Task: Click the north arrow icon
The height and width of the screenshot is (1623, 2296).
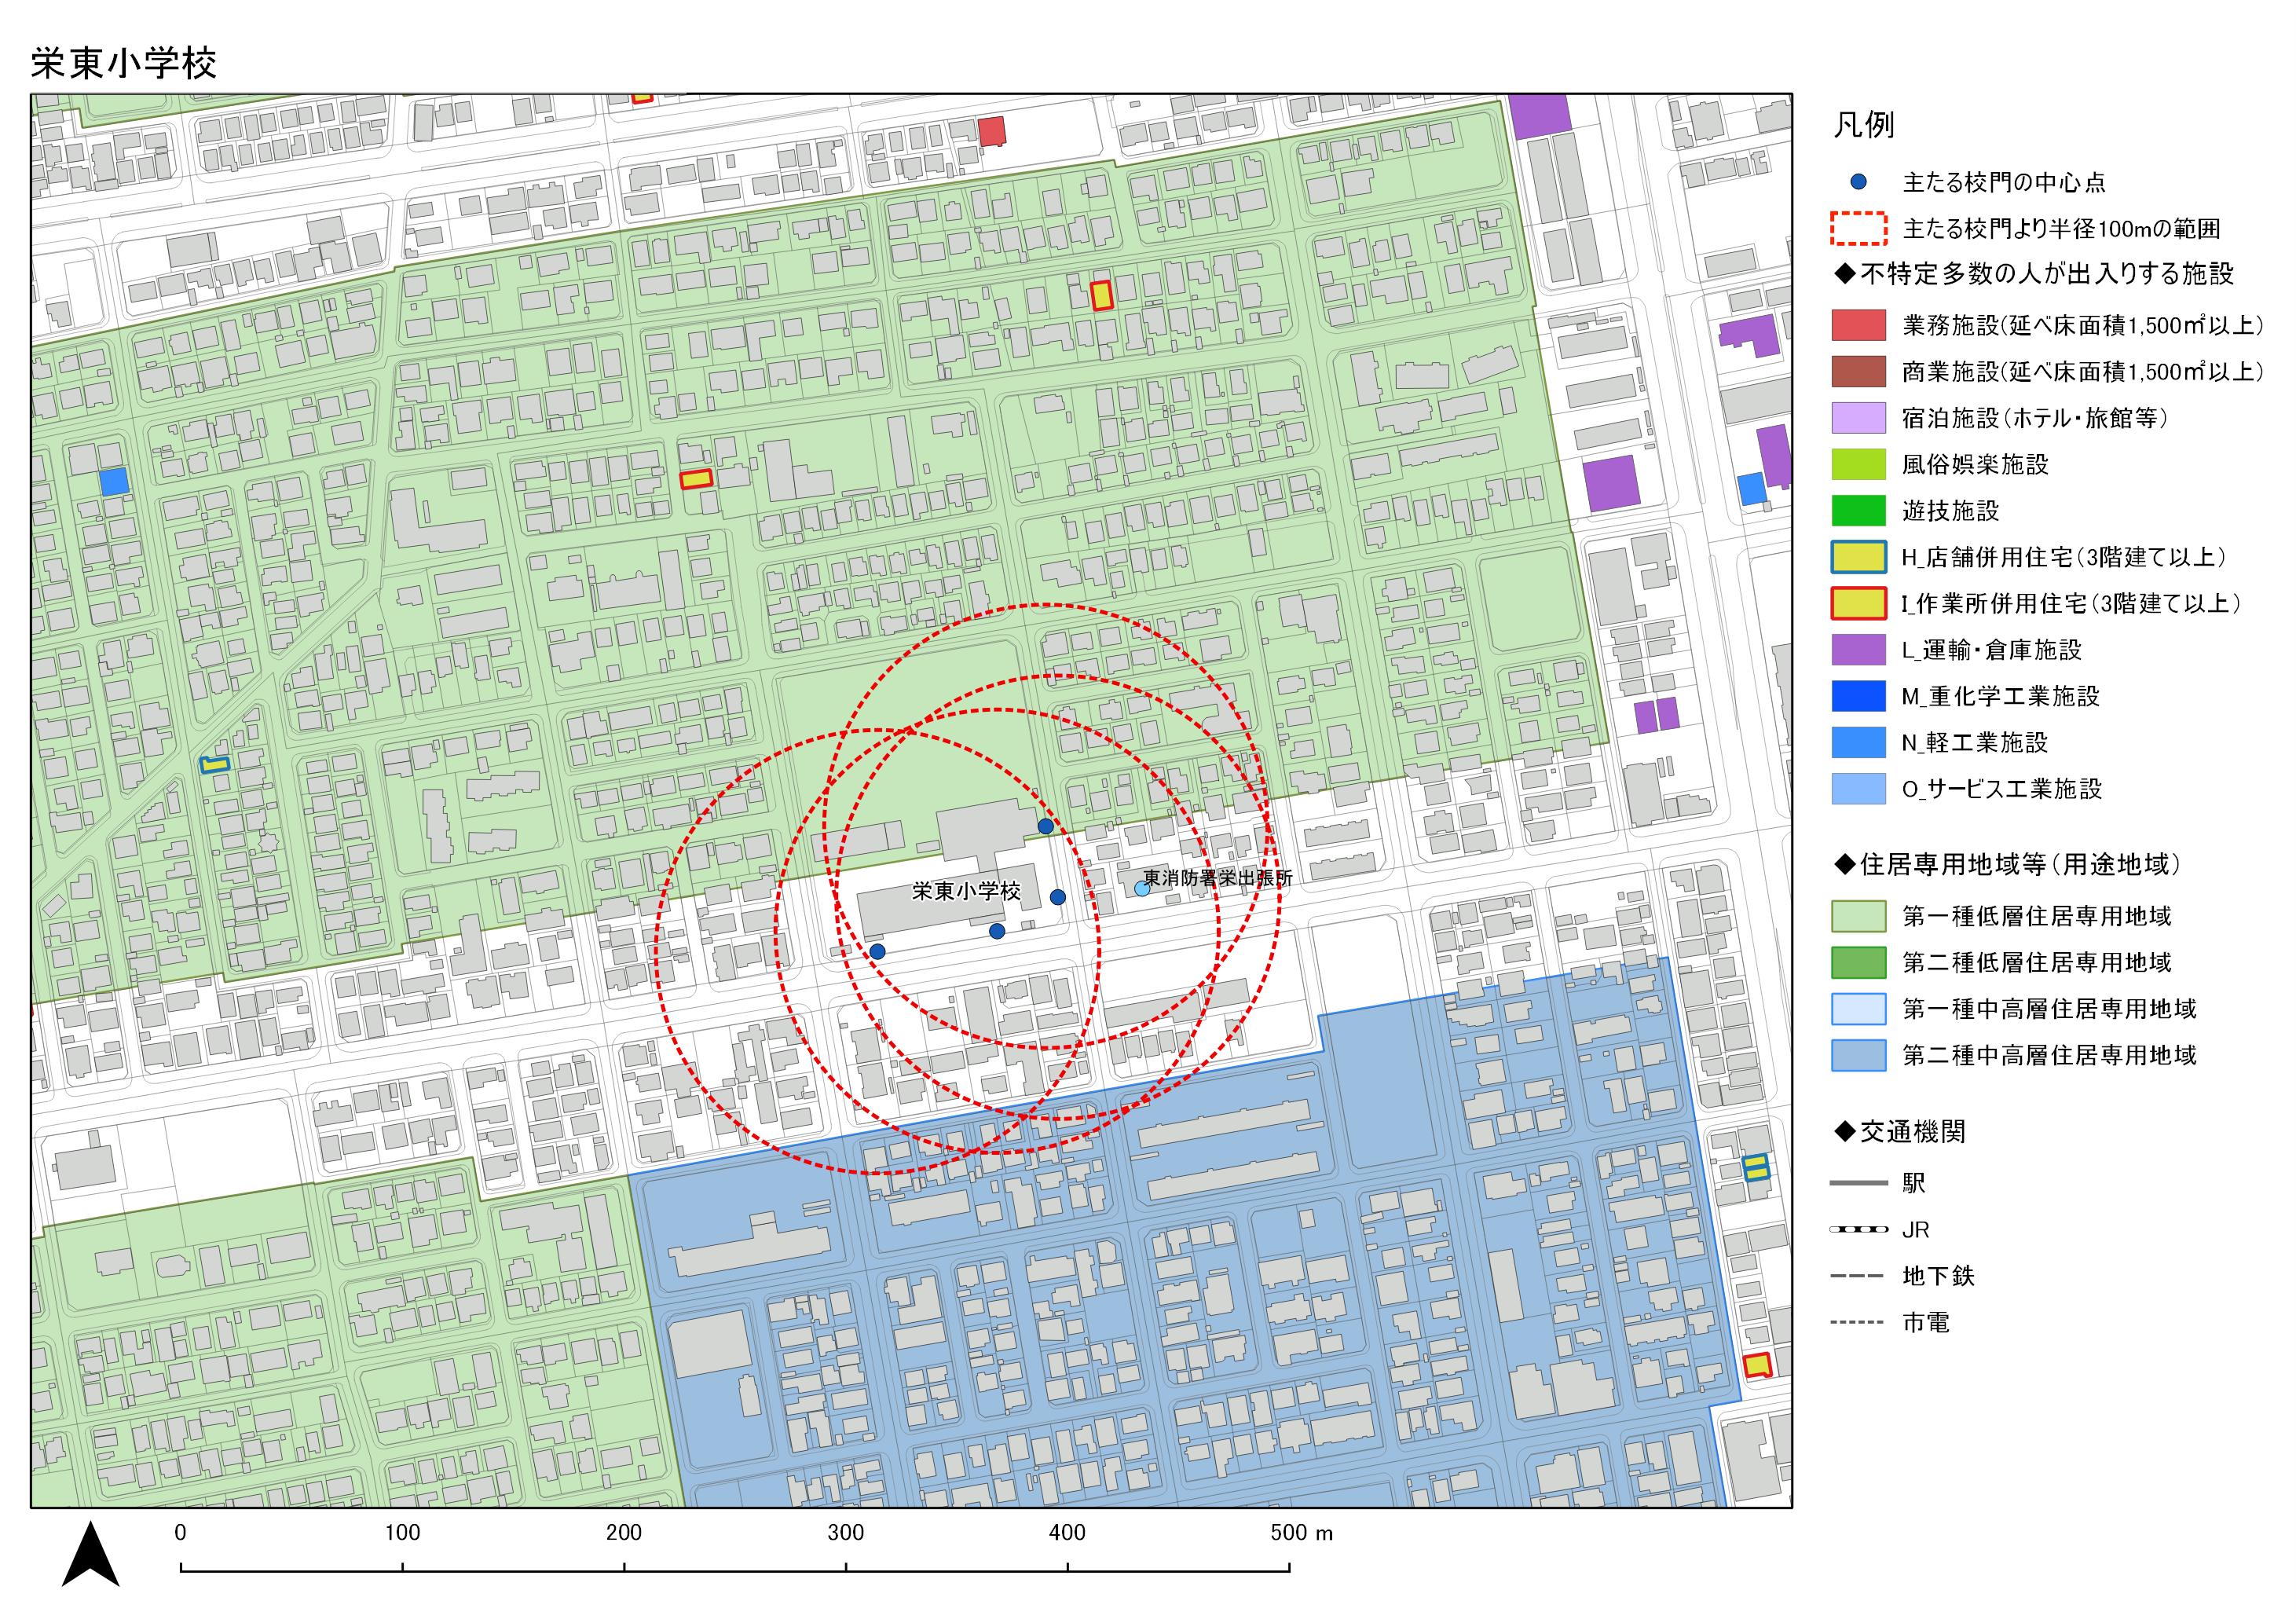Action: coord(91,1554)
